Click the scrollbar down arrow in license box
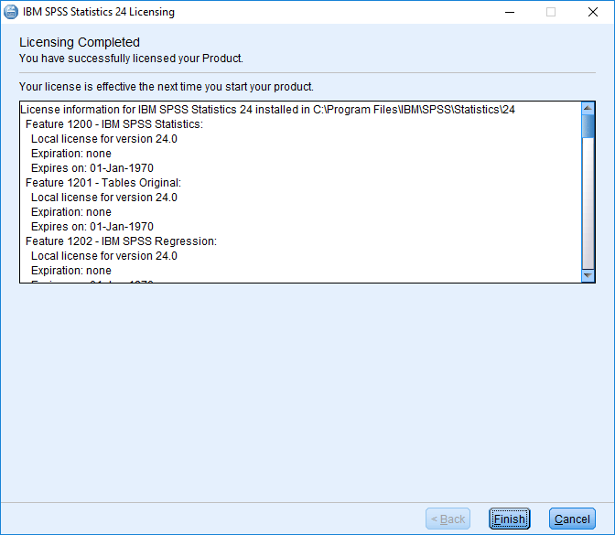 [588, 275]
